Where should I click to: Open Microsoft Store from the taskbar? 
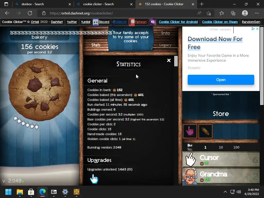click(x=31, y=192)
